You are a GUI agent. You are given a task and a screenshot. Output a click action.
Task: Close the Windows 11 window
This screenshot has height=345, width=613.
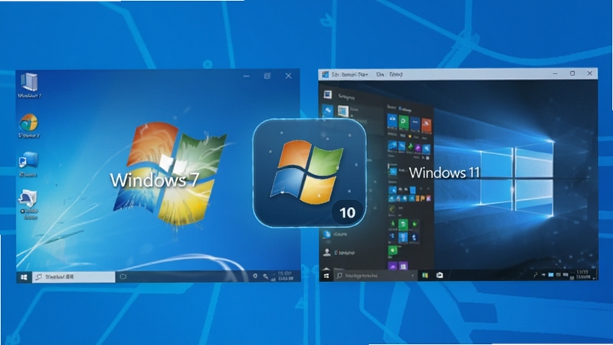(x=589, y=73)
